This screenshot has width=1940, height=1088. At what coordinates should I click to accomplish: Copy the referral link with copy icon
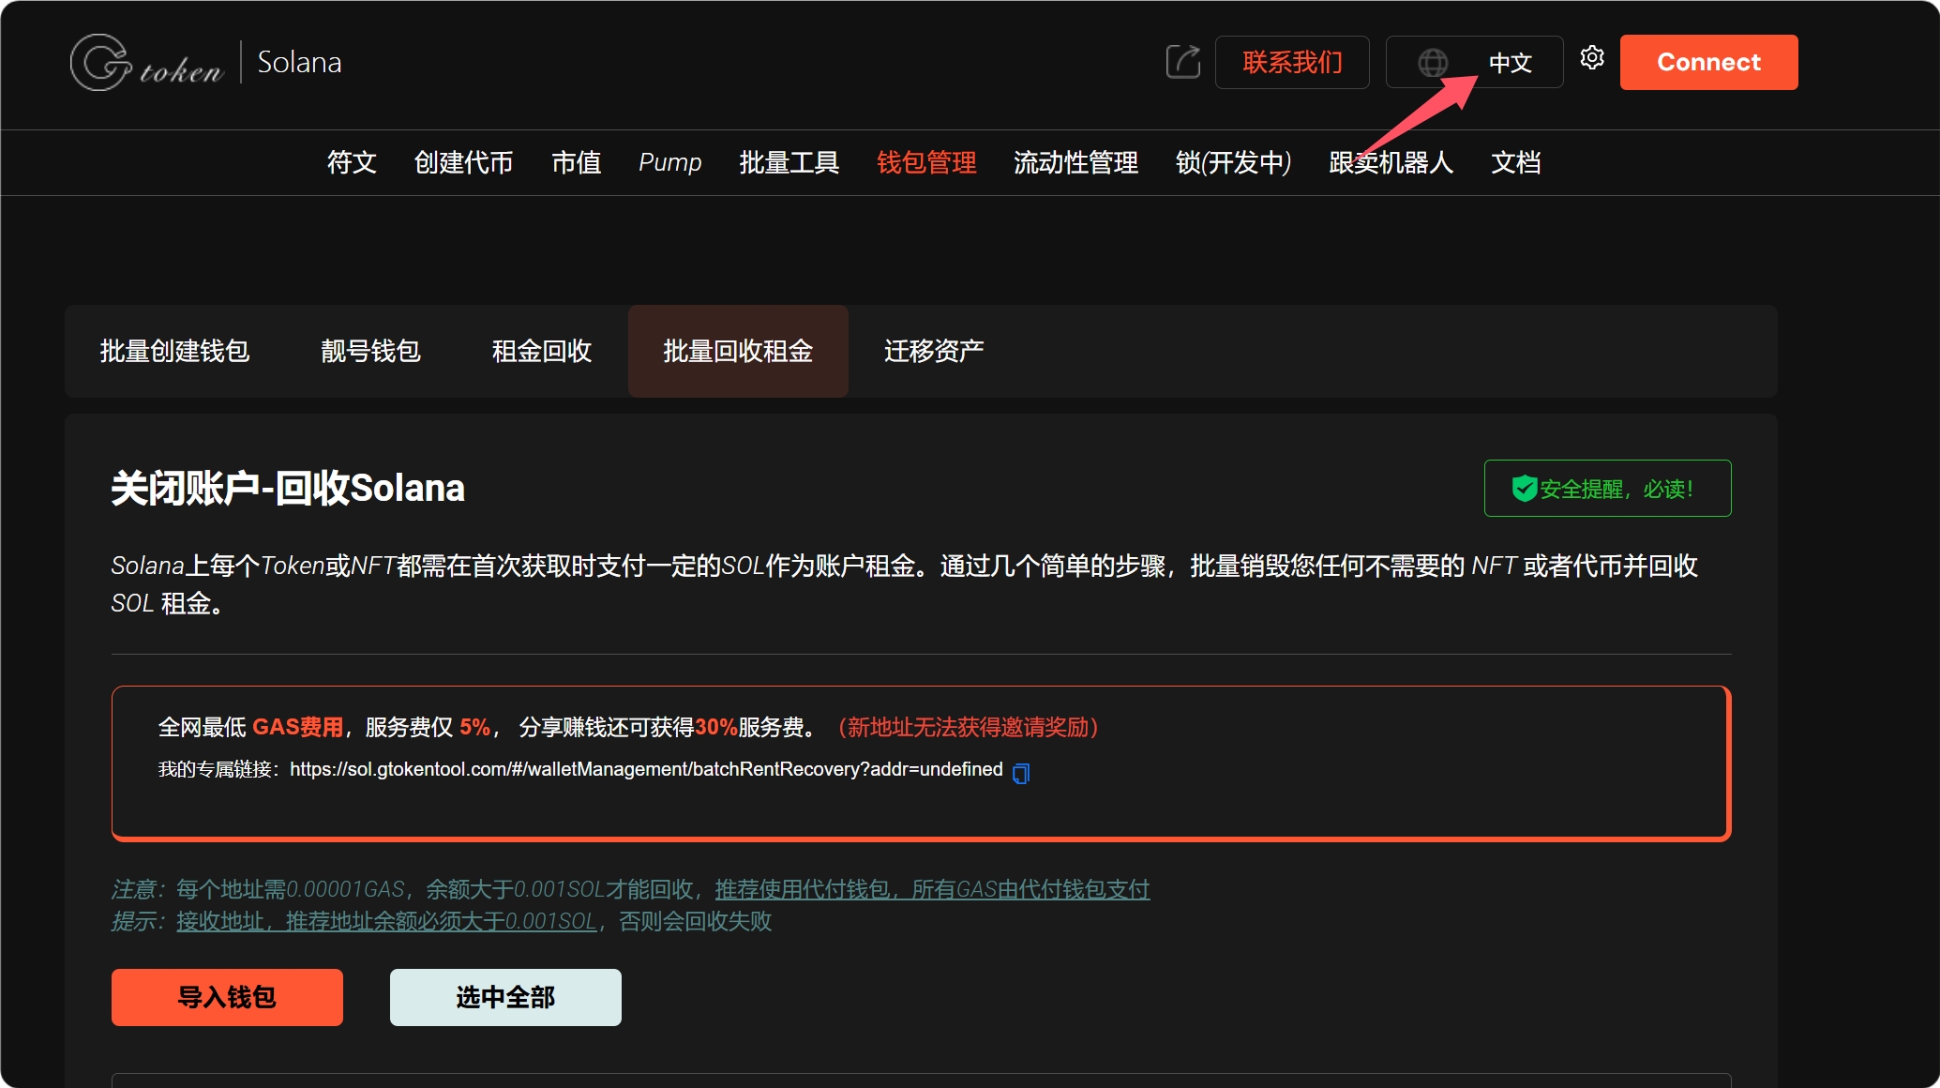(x=1021, y=773)
